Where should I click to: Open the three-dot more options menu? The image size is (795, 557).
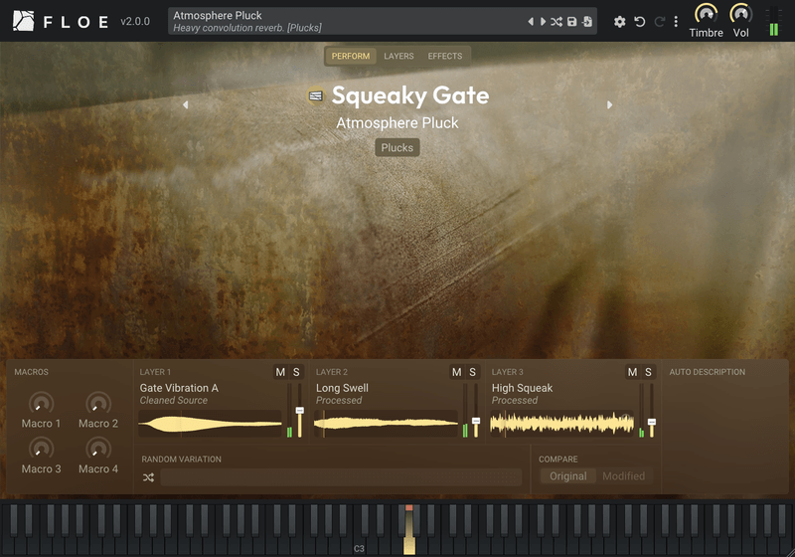coord(676,21)
